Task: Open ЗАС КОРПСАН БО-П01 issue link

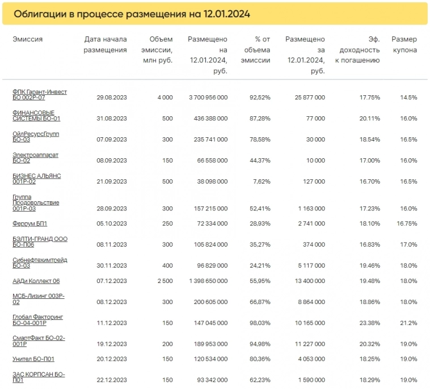Action: coord(39,377)
